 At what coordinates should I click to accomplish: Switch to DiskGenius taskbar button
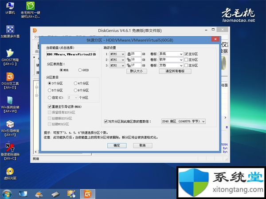pyautogui.click(x=88, y=194)
